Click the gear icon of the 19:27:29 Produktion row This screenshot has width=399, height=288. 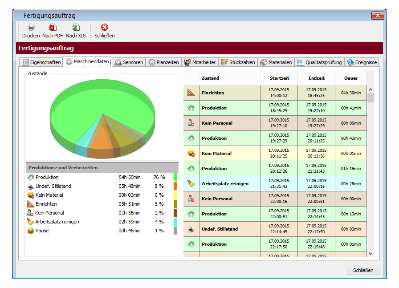pos(191,138)
